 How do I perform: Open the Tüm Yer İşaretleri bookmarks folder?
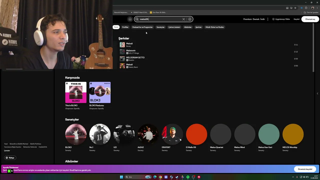point(311,12)
